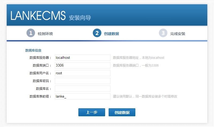214x127 pixels.
Task: Click the empty 数据库密码 input field
Action: coord(83,81)
